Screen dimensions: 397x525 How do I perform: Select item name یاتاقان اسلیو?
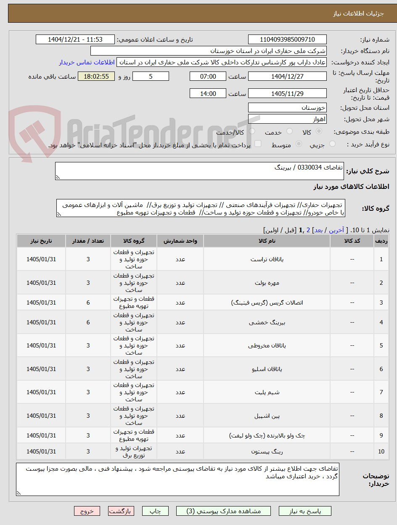click(x=267, y=369)
